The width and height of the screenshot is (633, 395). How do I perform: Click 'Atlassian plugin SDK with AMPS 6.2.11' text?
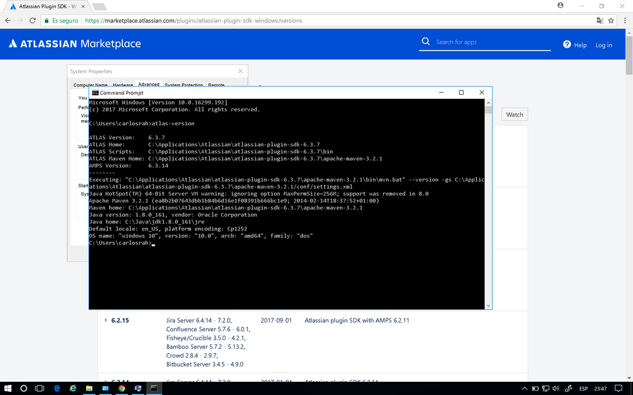point(357,320)
